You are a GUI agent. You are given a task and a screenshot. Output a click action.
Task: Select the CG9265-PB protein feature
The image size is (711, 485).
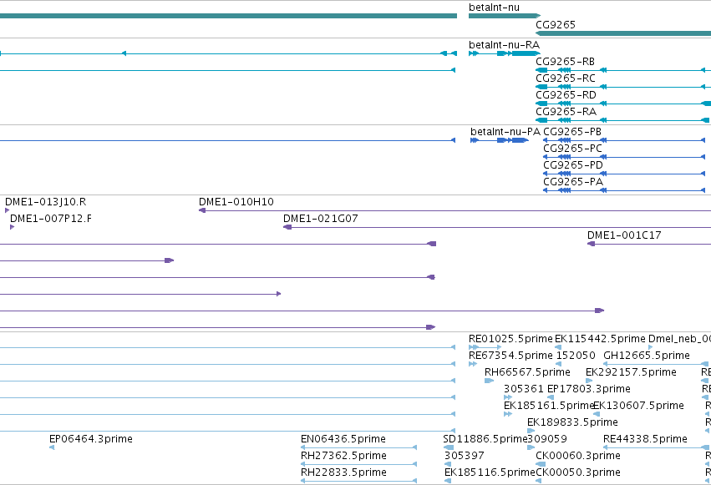pyautogui.click(x=624, y=140)
